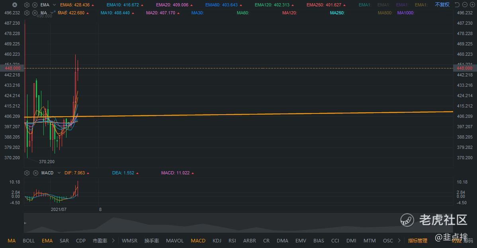The width and height of the screenshot is (477, 248).
Task: Collapse indicator header with the round up-arrow icon
Action: pyautogui.click(x=14, y=5)
